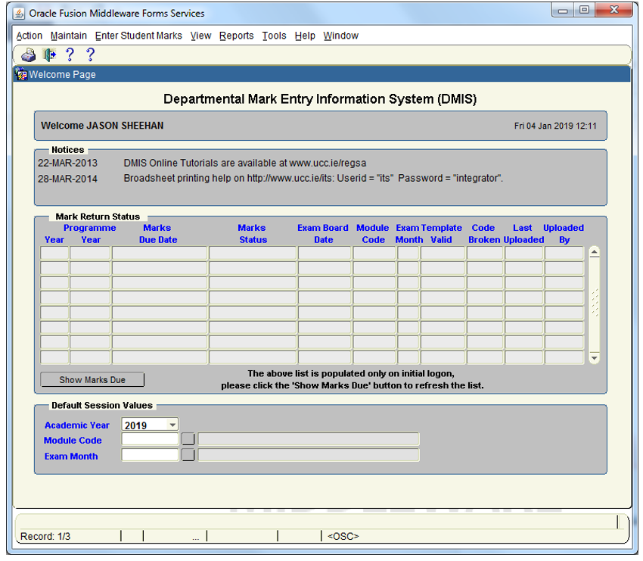Click the Exit door icon
Image resolution: width=643 pixels, height=561 pixels.
(49, 55)
